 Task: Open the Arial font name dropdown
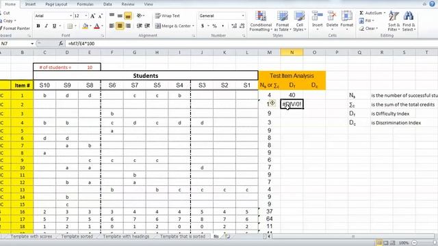pyautogui.click(x=70, y=16)
